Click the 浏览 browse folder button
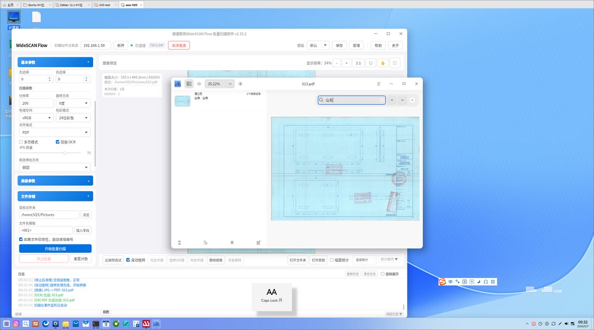Image resolution: width=594 pixels, height=330 pixels. tap(86, 215)
